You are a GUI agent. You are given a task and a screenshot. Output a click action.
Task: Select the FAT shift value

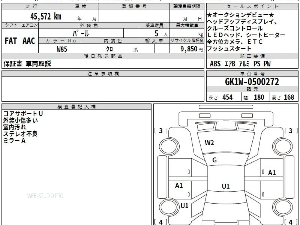tap(11, 41)
